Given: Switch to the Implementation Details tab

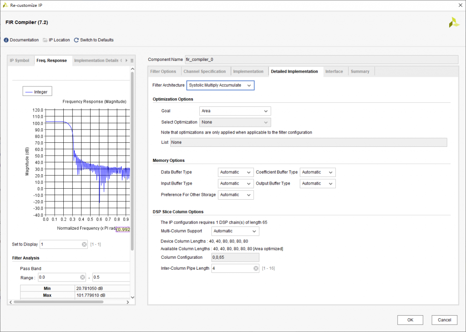Looking at the screenshot, I should [x=96, y=60].
